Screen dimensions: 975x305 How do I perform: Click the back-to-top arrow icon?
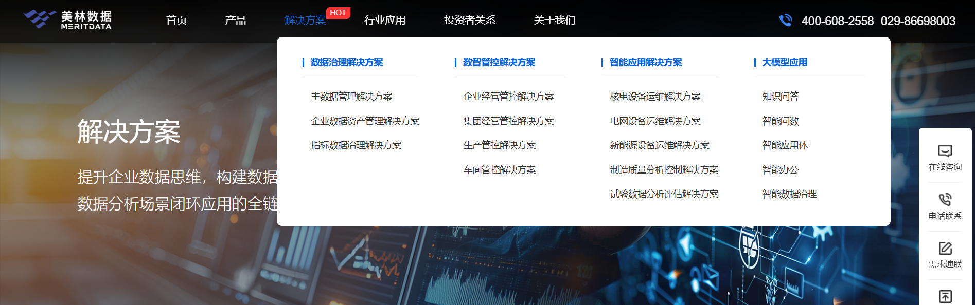click(945, 296)
